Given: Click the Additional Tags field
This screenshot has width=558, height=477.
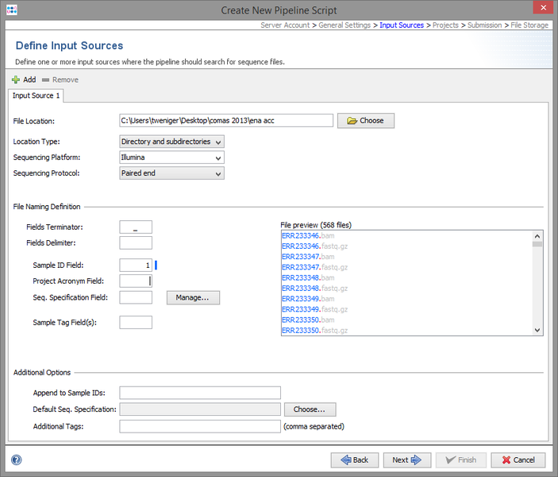Looking at the screenshot, I should point(200,426).
